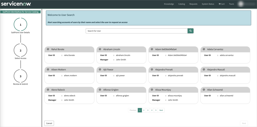Click John Smith manager on Abraham Lincoln card
This screenshot has width=257, height=127.
[x=121, y=59]
